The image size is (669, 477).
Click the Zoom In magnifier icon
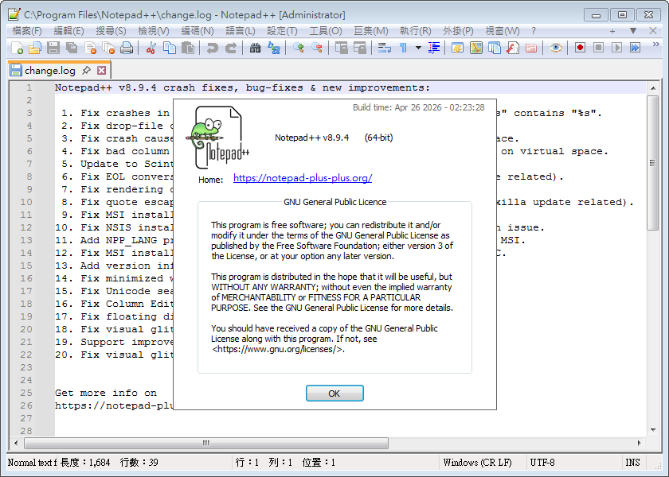298,48
